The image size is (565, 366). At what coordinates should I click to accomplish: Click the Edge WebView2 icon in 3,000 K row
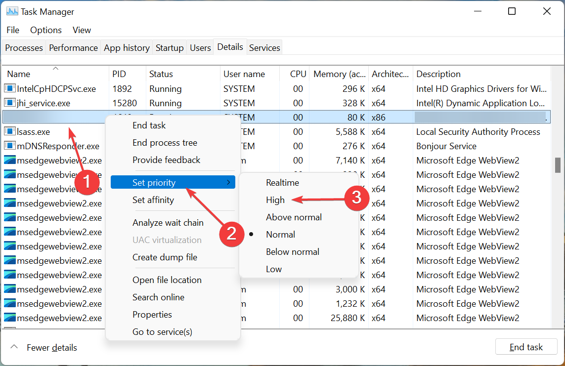coord(10,289)
